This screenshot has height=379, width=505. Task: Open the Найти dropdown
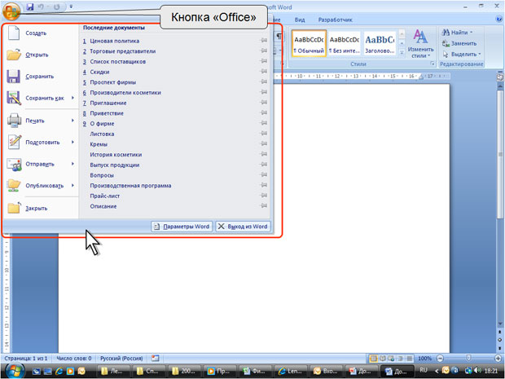457,33
